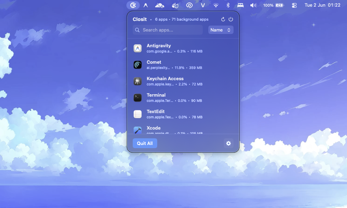
Task: Select the Comet app name
Action: pyautogui.click(x=154, y=62)
